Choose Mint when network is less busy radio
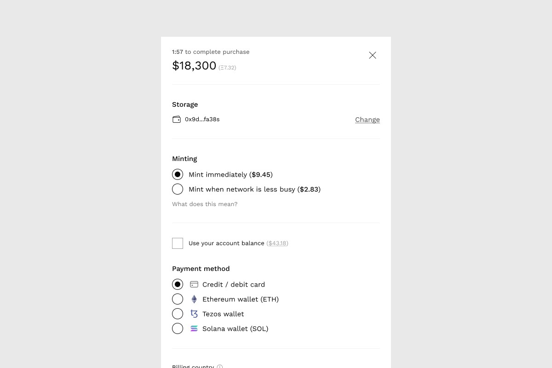The height and width of the screenshot is (368, 552). click(178, 189)
